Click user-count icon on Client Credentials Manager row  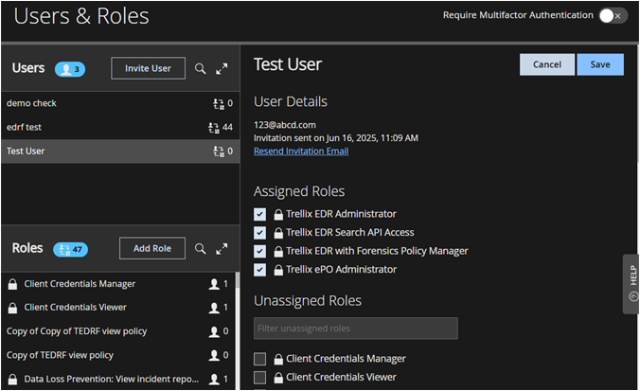point(214,284)
